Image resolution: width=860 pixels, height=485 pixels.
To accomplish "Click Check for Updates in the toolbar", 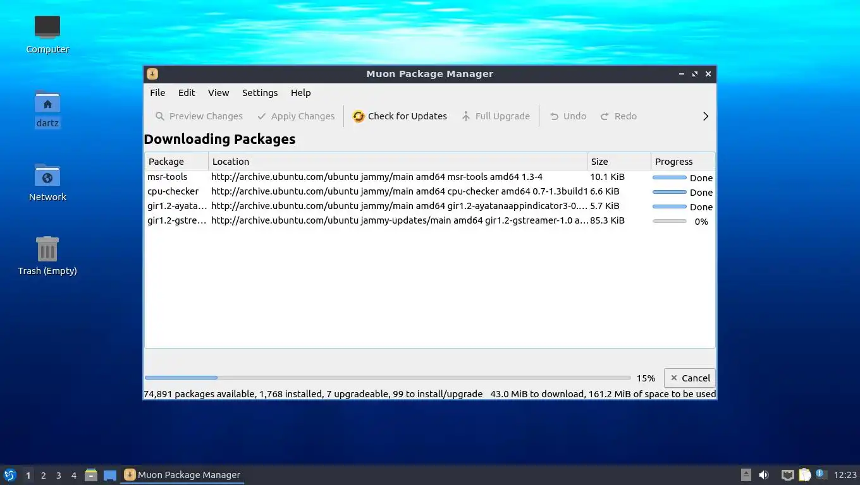I will point(400,116).
